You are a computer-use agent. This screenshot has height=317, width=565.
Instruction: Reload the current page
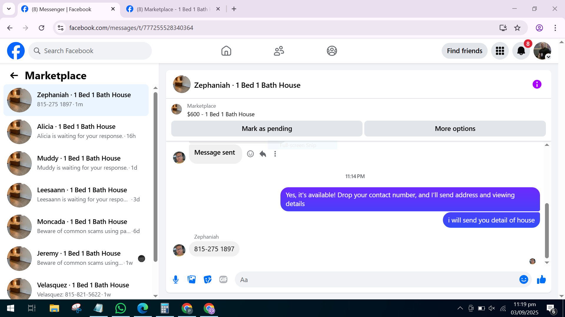tap(41, 28)
